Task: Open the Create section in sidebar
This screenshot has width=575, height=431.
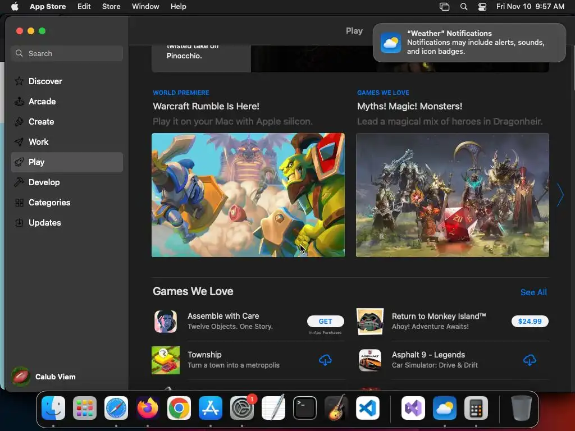Action: click(x=67, y=122)
